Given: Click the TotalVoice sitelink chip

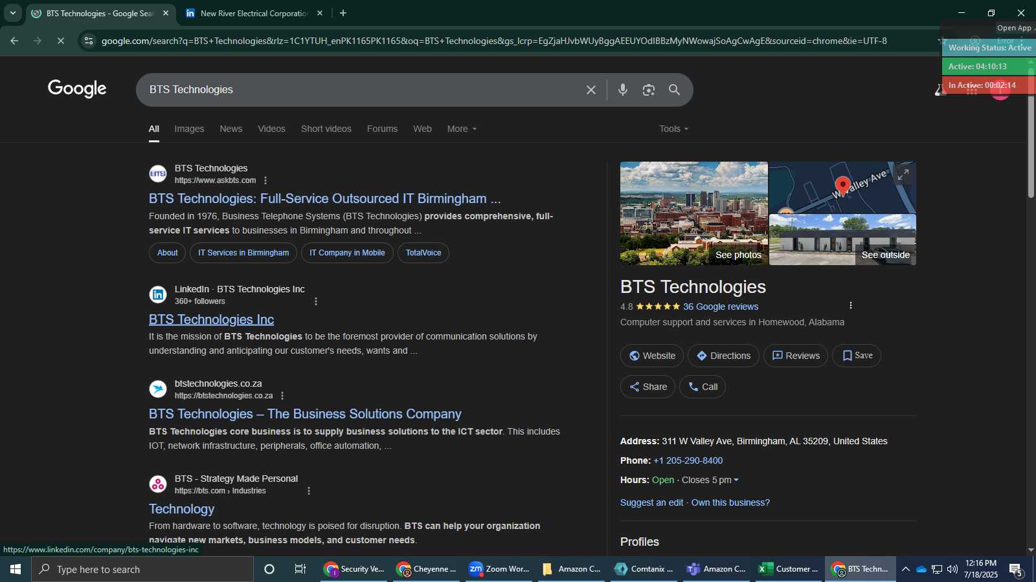Looking at the screenshot, I should click(423, 253).
